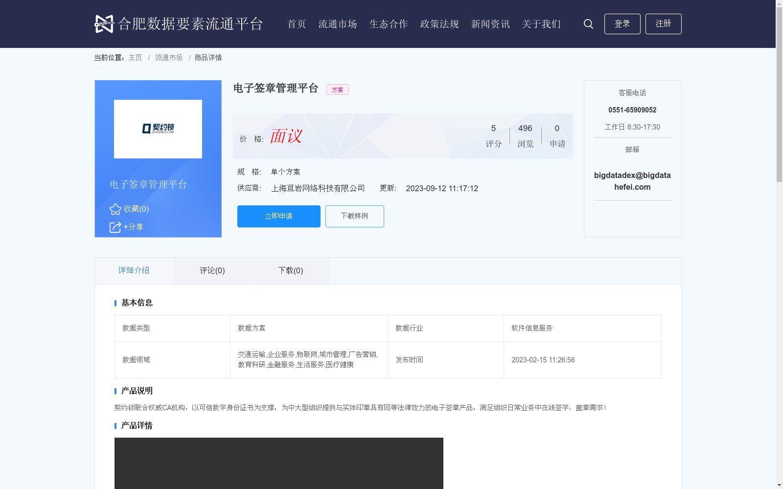Click the 注册 register button

coord(663,24)
